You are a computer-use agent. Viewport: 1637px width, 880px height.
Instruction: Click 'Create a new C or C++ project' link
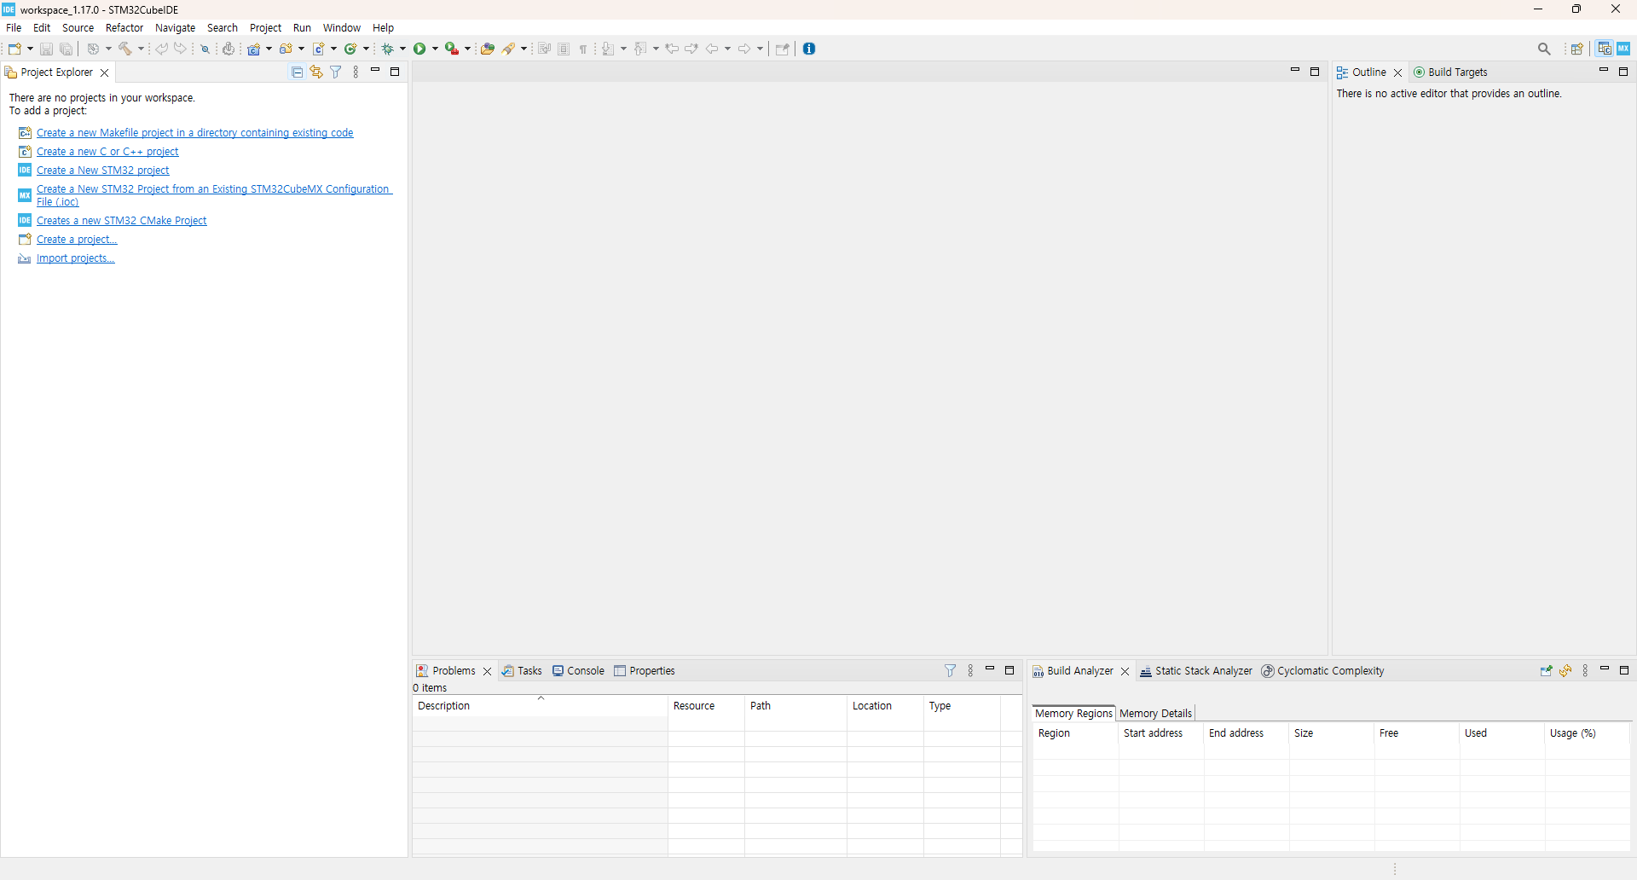(107, 152)
